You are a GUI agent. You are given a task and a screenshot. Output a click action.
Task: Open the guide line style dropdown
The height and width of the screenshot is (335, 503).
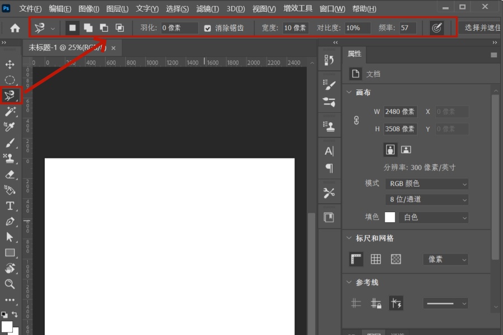point(445,303)
